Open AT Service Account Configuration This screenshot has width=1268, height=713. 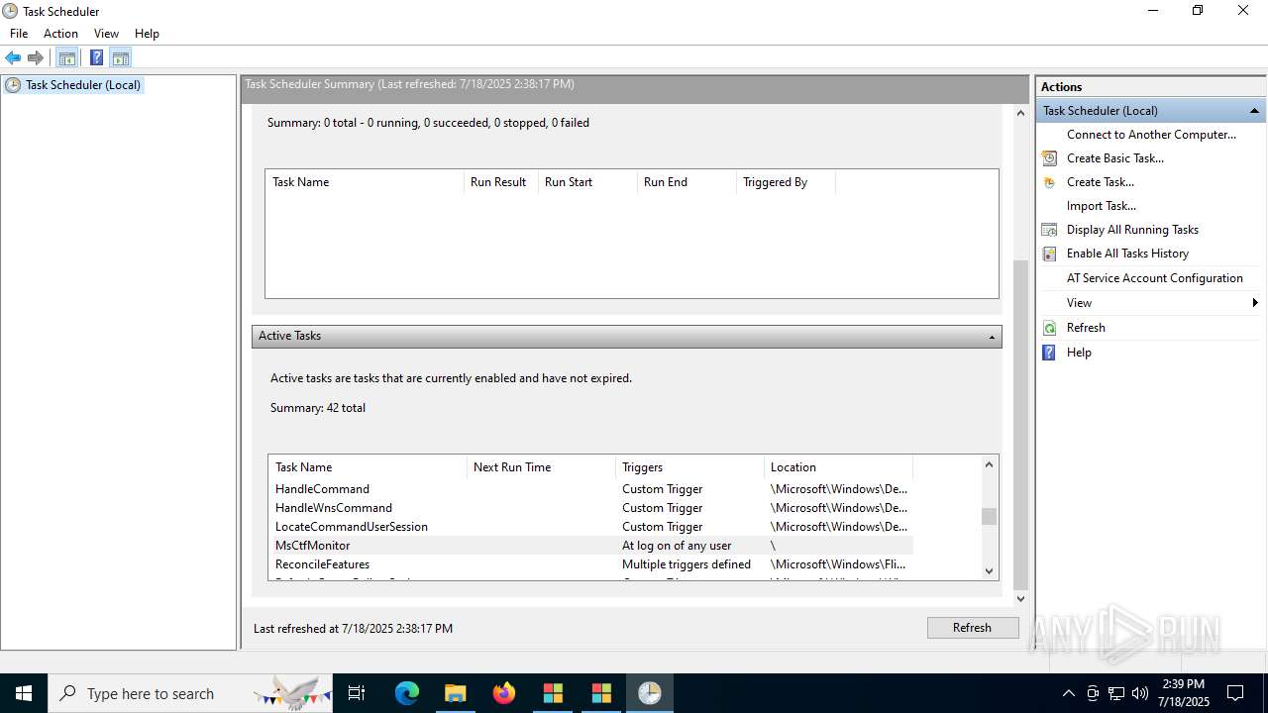1154,278
